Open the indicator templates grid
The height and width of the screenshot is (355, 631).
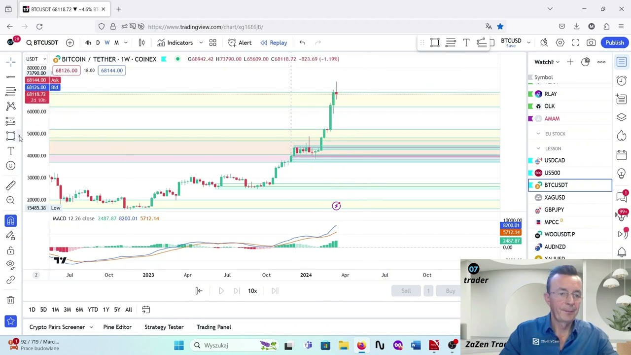[x=213, y=42]
